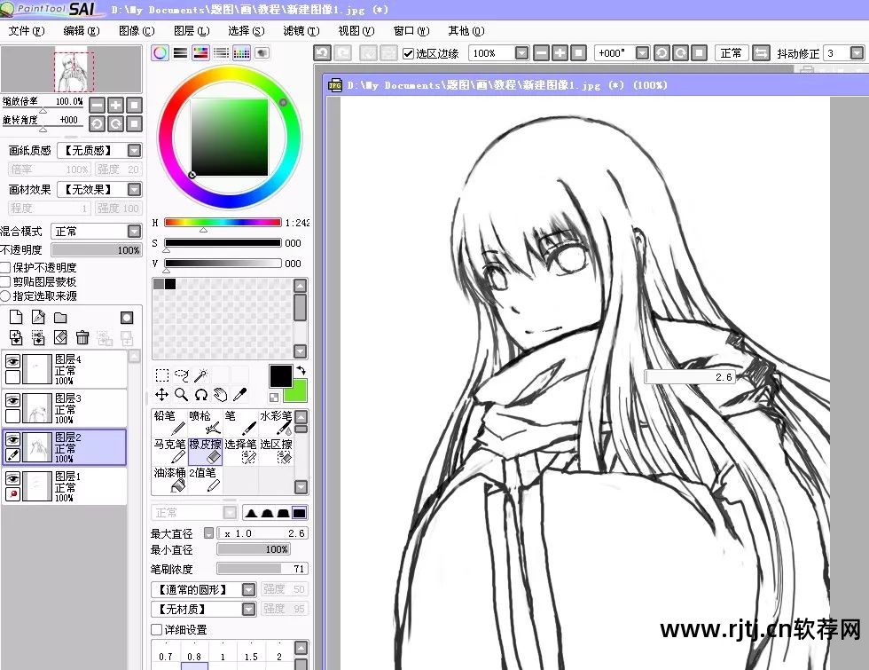The image size is (869, 670).
Task: Open the 视图 menu
Action: pyautogui.click(x=356, y=31)
